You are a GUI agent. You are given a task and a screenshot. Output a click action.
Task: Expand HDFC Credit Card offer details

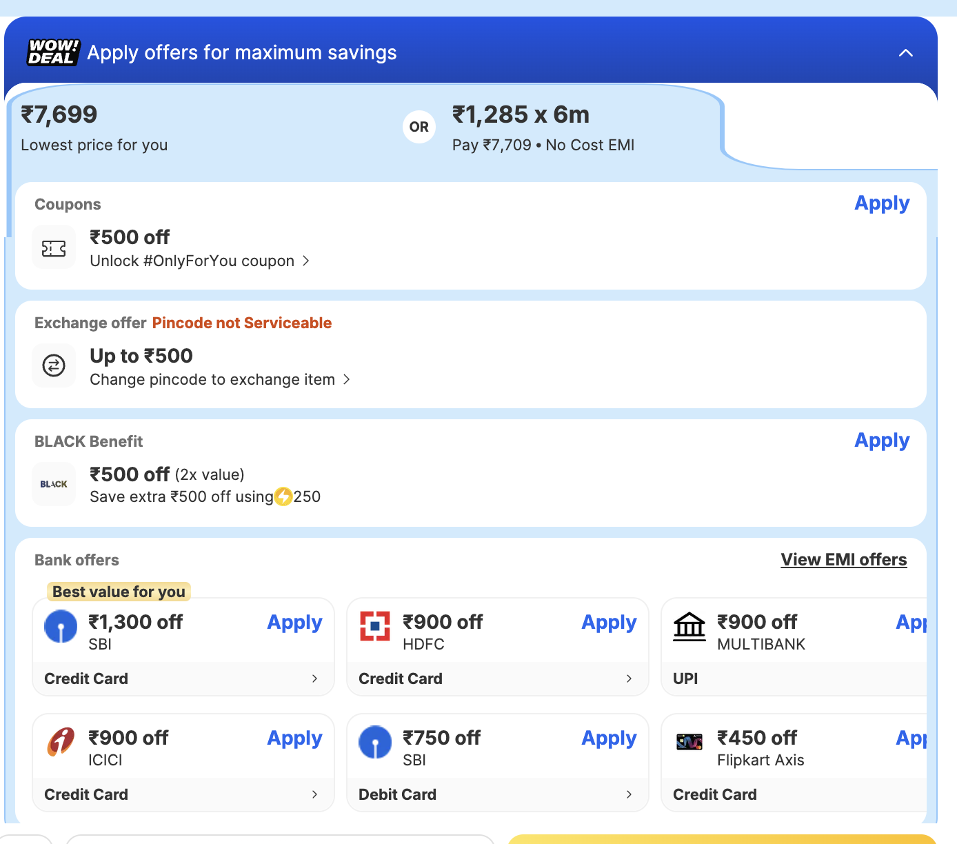(629, 679)
